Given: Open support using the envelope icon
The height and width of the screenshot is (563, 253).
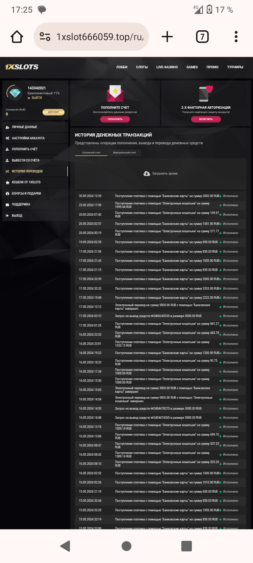Looking at the screenshot, I should click(x=8, y=204).
